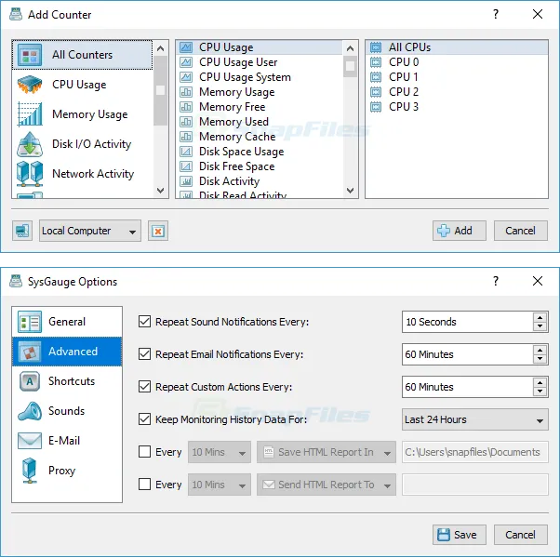Click Add Counter help question mark
Screen dimensions: 560x558
tap(496, 14)
